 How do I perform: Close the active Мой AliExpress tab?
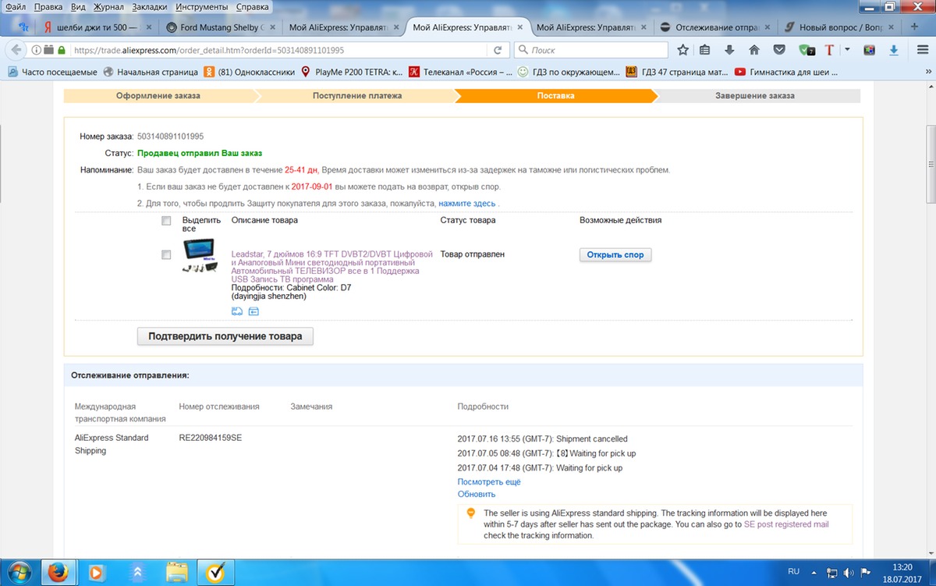pos(520,27)
